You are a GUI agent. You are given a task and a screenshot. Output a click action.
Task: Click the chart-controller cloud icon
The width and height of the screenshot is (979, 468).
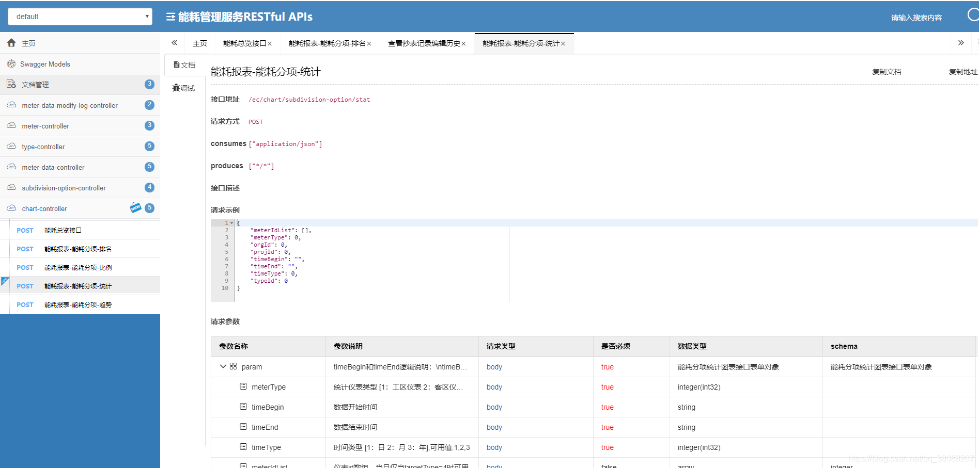pos(11,208)
